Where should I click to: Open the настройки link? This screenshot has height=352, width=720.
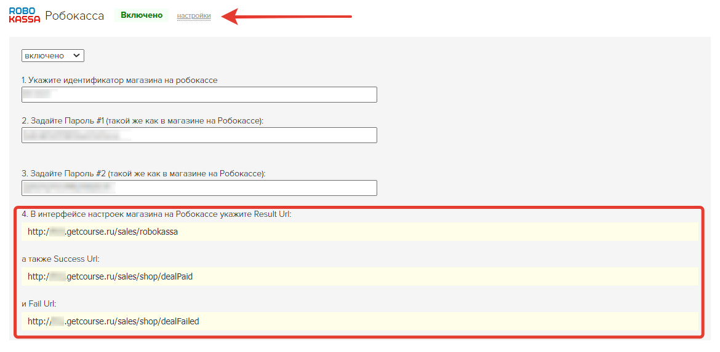click(194, 16)
